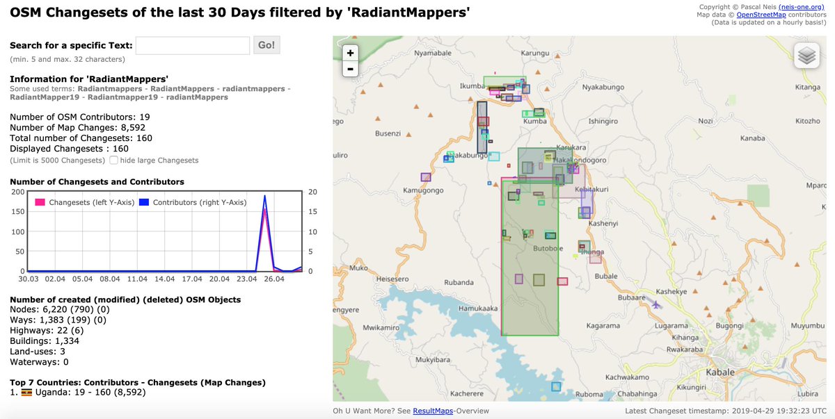The width and height of the screenshot is (835, 419).
Task: Toggle hide large Changesets checkbox
Action: click(113, 160)
